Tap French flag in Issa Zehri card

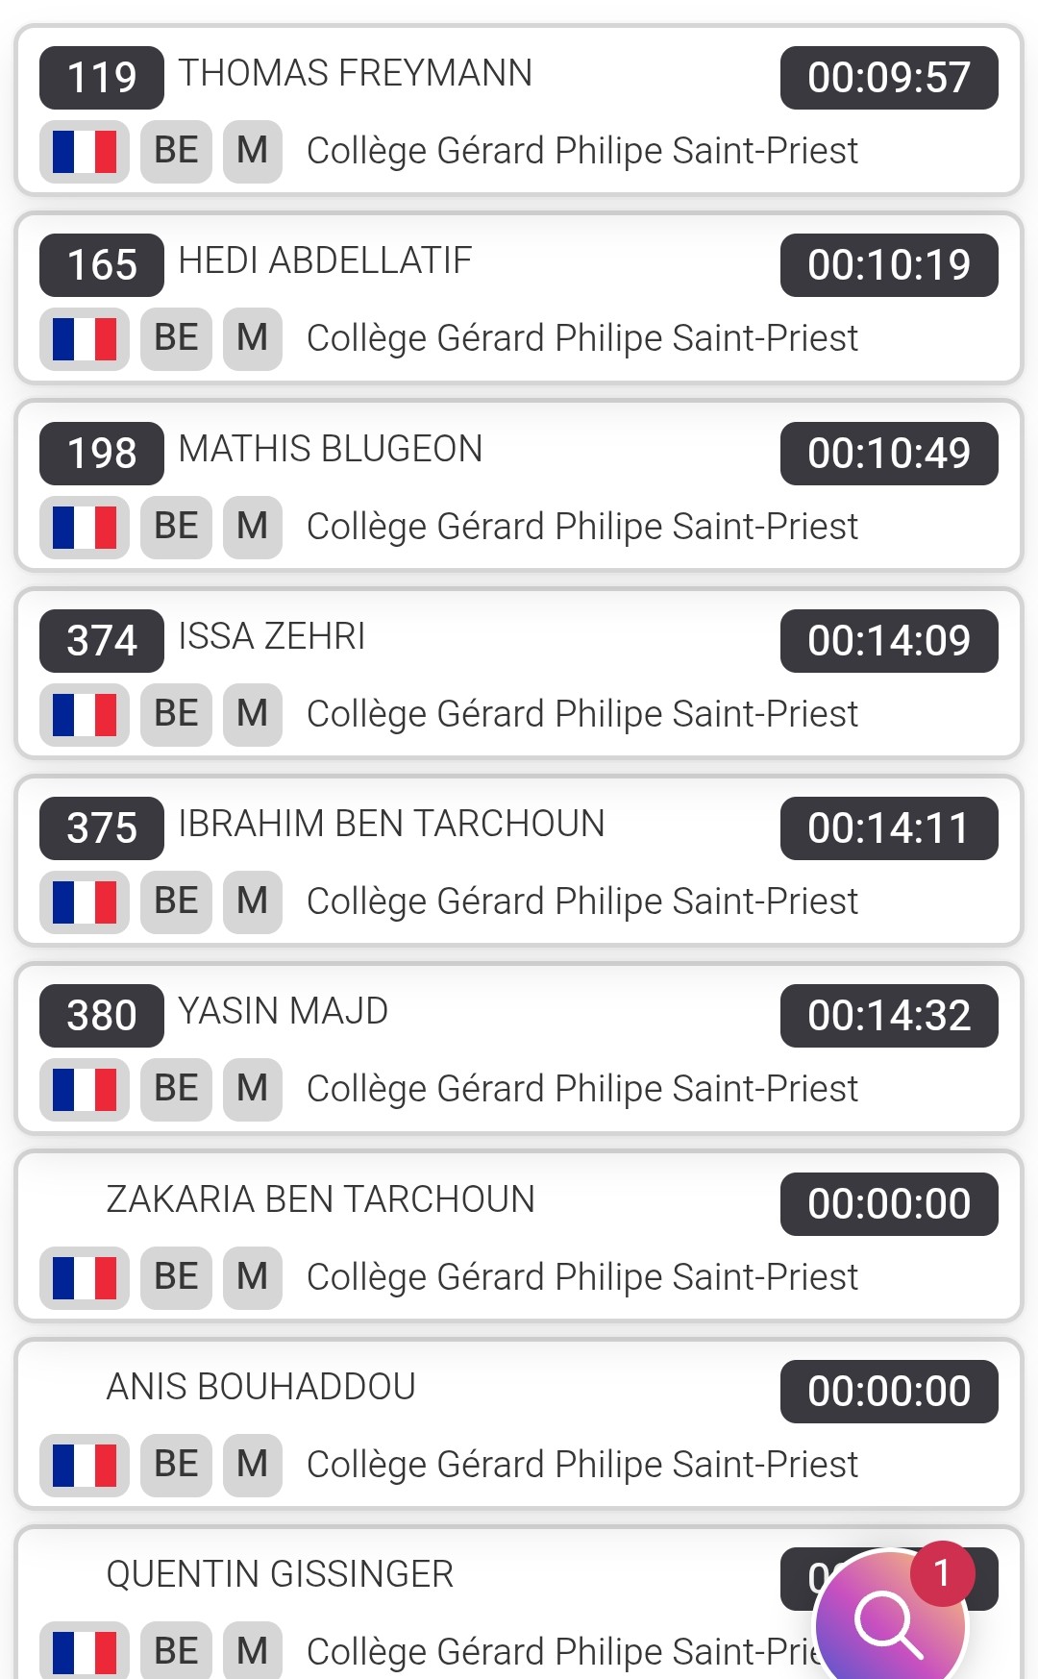pyautogui.click(x=85, y=714)
